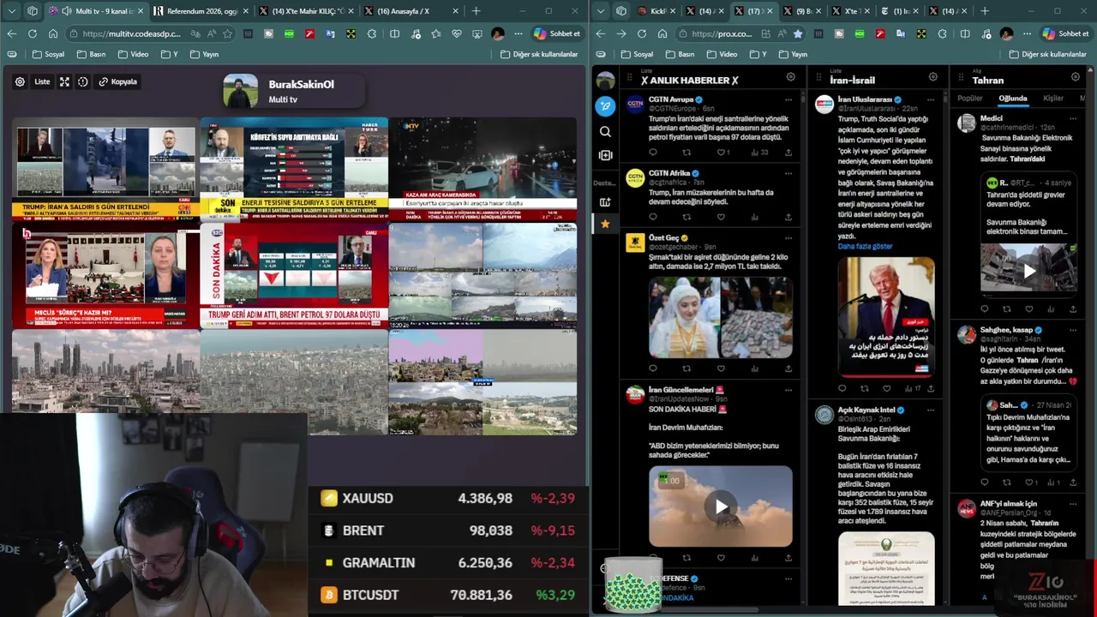Toggle split screen icon in left browser
Screen dimensions: 1097x617
394,33
